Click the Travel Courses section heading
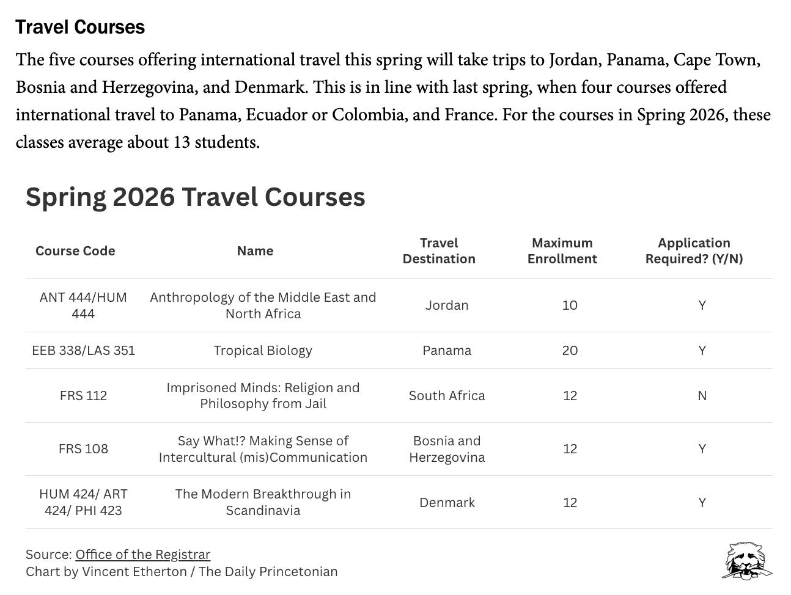791x595 pixels. (x=80, y=27)
